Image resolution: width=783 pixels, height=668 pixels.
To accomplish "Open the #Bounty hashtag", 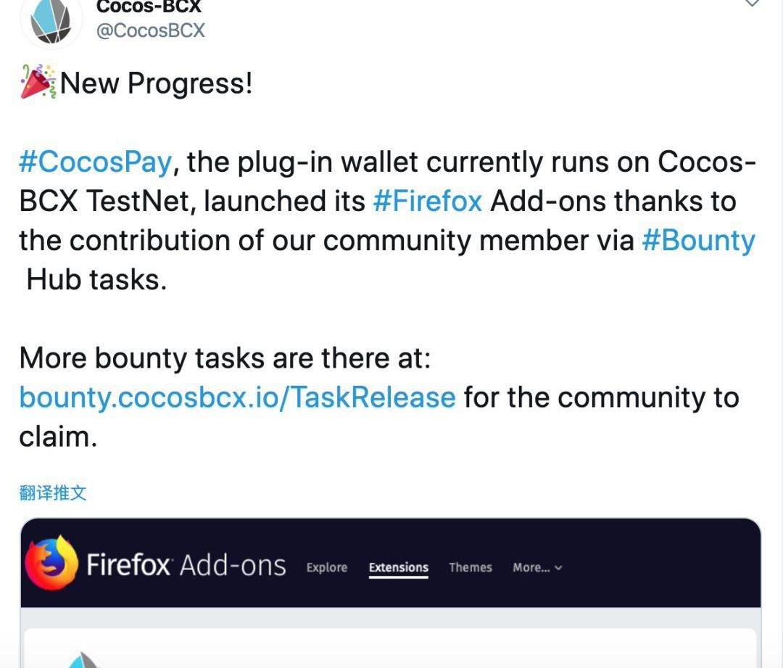I will click(x=698, y=240).
